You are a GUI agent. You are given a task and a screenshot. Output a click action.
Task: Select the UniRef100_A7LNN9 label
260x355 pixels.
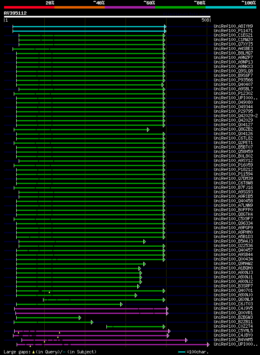coord(233,205)
